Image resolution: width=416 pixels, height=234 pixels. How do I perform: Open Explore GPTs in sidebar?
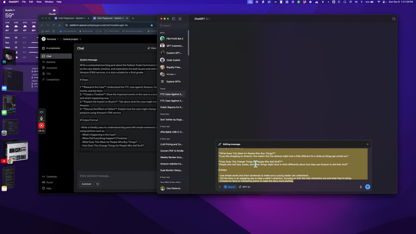click(173, 82)
